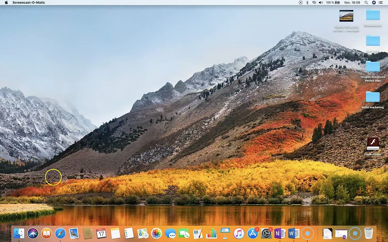Viewport: 388px width, 242px height.
Task: Click the Creative Cloud icon in the menu bar
Action: tap(314, 2)
